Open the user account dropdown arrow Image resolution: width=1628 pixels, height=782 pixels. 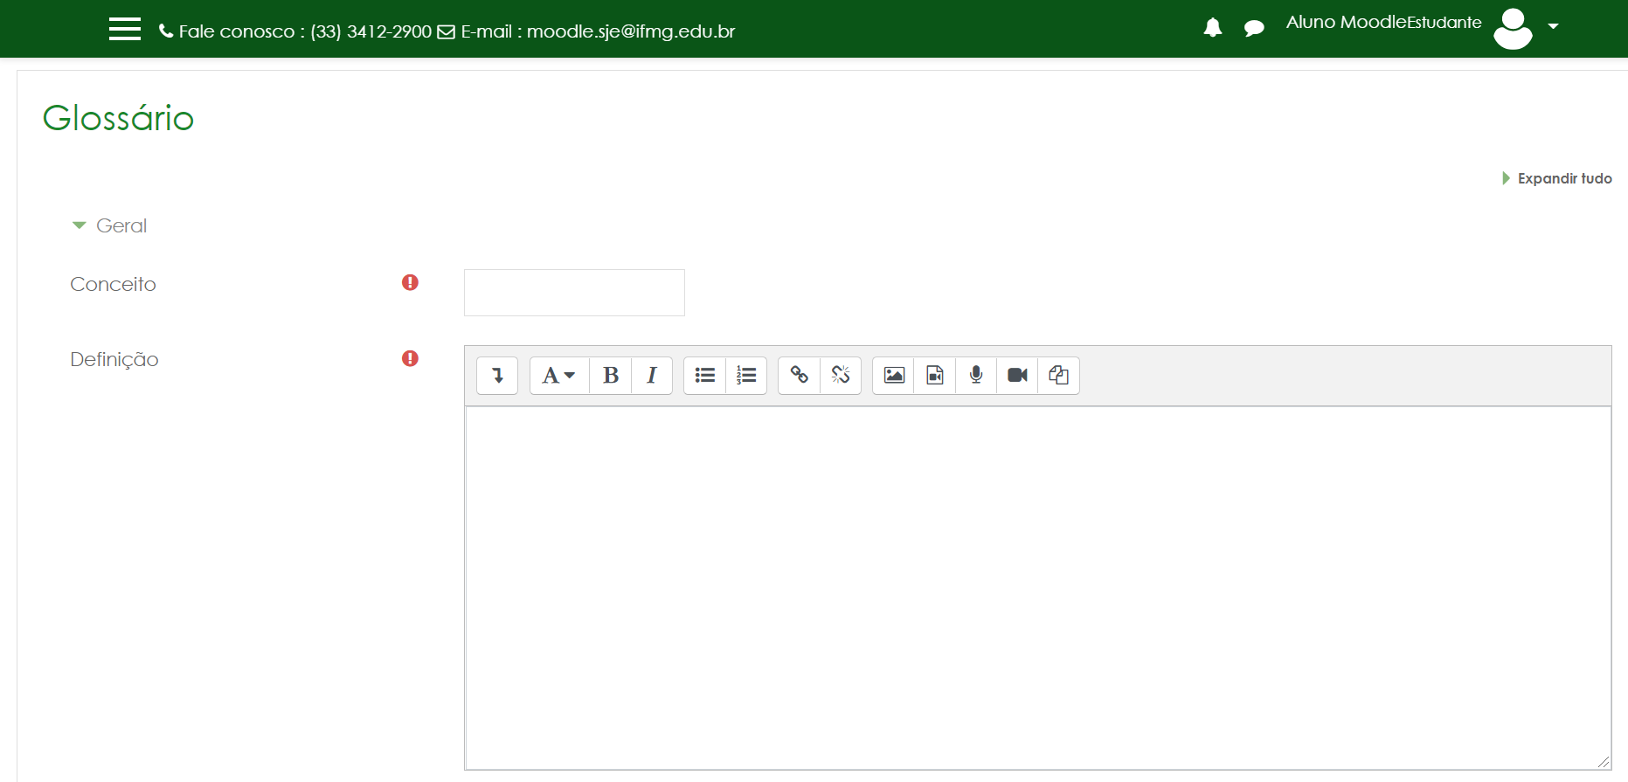pyautogui.click(x=1553, y=26)
